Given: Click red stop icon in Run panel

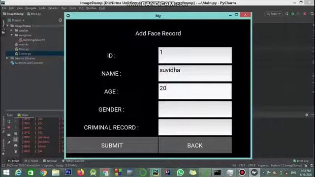Looking at the screenshot, I should 9,128.
